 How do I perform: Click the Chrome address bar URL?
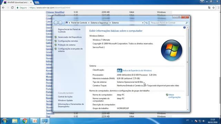click(x=50, y=8)
